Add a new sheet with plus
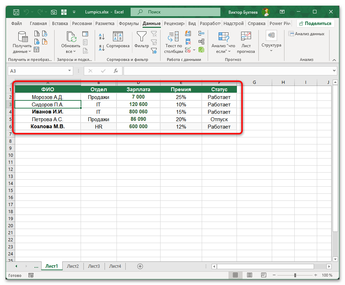 (140, 266)
